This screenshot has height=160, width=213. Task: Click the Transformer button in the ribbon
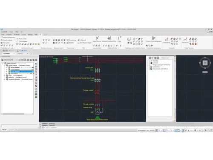pos(72,40)
